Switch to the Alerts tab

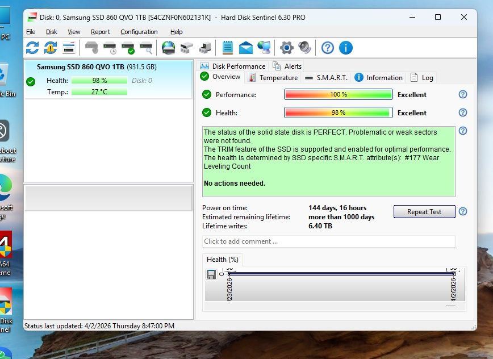(287, 66)
